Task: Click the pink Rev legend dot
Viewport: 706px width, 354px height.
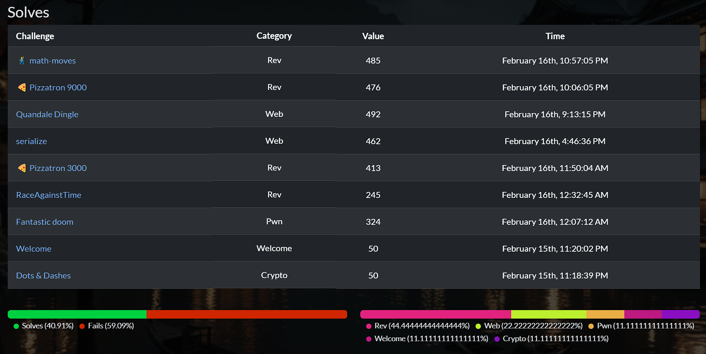Action: click(369, 326)
